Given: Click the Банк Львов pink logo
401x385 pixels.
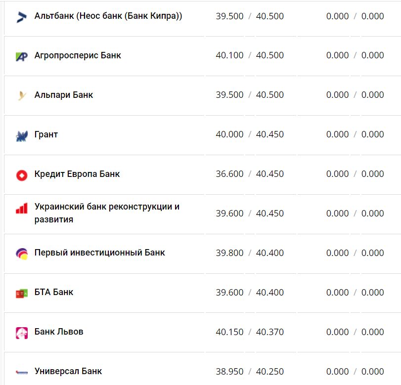Looking at the screenshot, I should pyautogui.click(x=22, y=333).
